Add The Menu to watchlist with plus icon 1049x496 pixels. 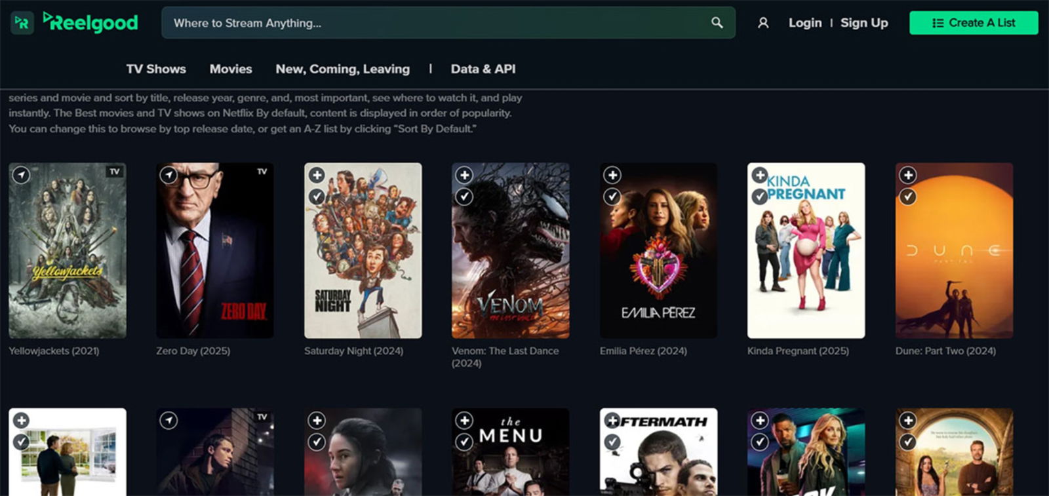pos(464,420)
